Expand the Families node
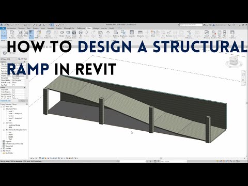 point(2,148)
